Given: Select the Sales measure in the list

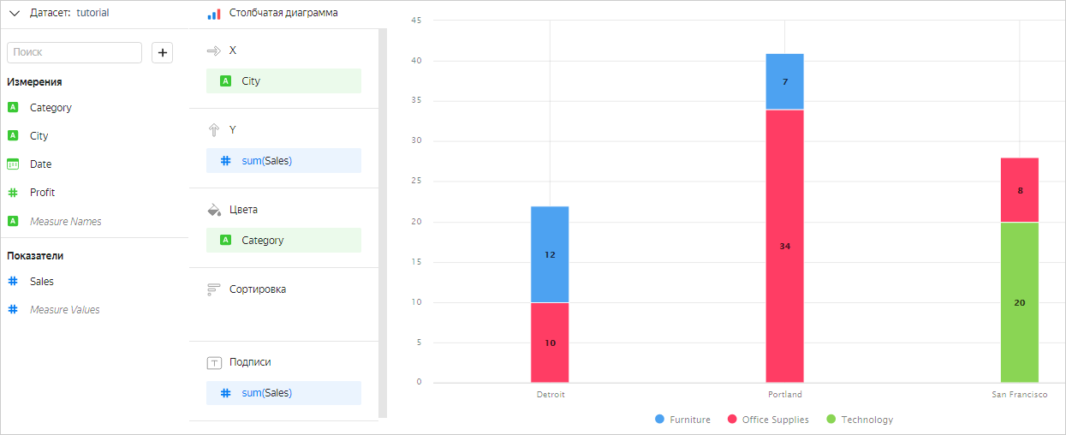Looking at the screenshot, I should [x=42, y=281].
